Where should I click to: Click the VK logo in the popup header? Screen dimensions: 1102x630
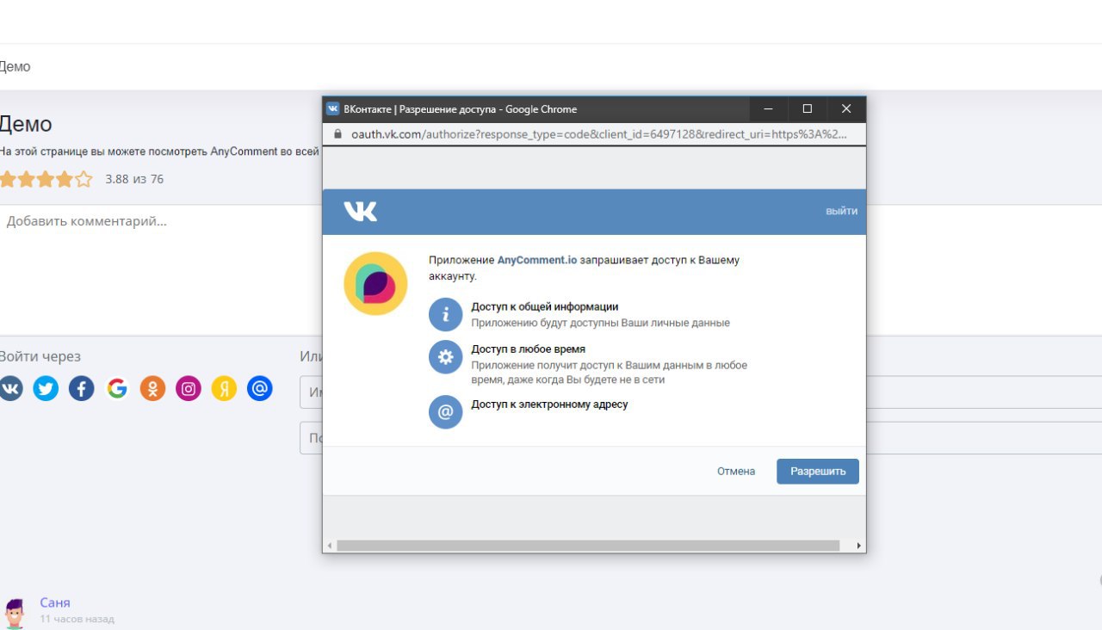(x=360, y=211)
